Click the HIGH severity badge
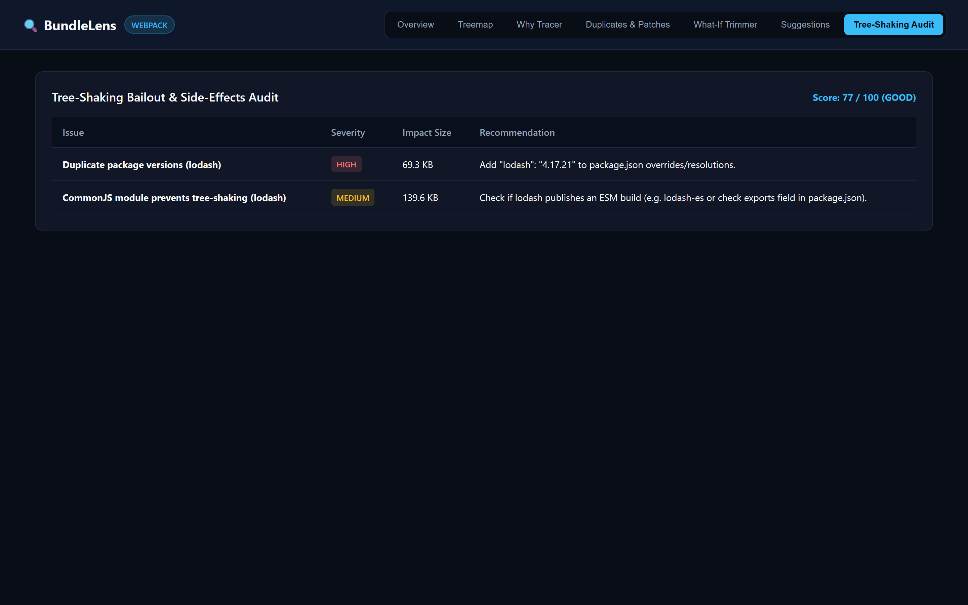This screenshot has height=605, width=968. pyautogui.click(x=346, y=164)
